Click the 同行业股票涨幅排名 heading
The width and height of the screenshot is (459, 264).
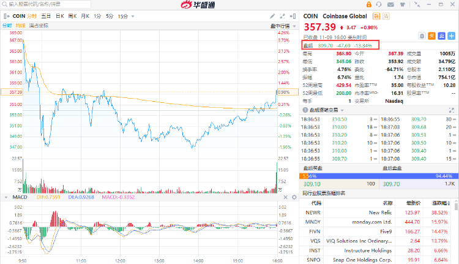click(324, 193)
